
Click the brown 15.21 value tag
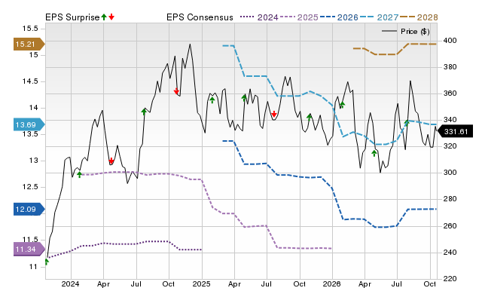pos(29,44)
